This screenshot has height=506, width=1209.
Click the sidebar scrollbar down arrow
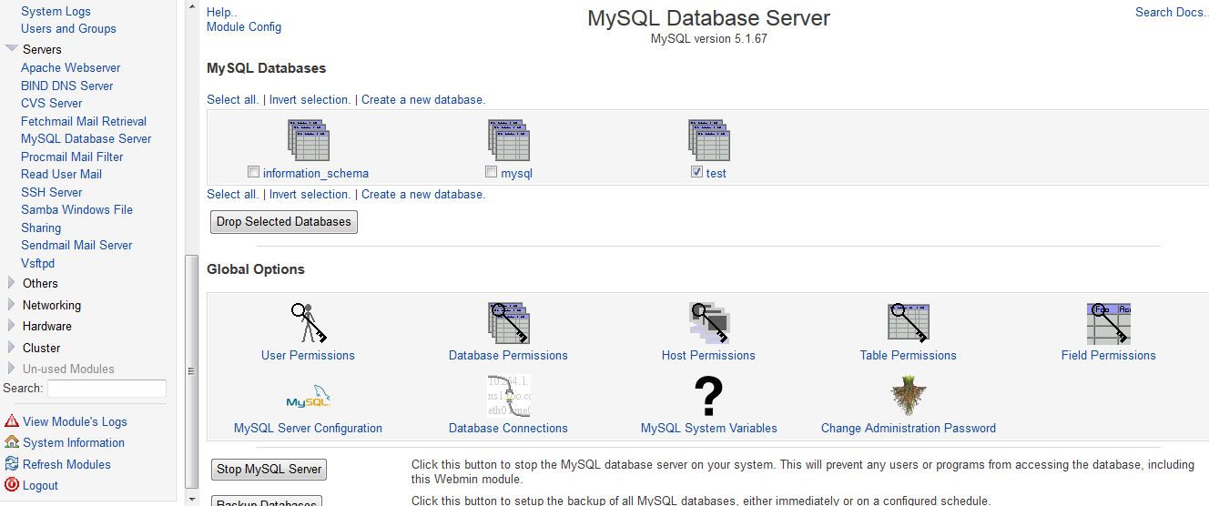pos(191,498)
